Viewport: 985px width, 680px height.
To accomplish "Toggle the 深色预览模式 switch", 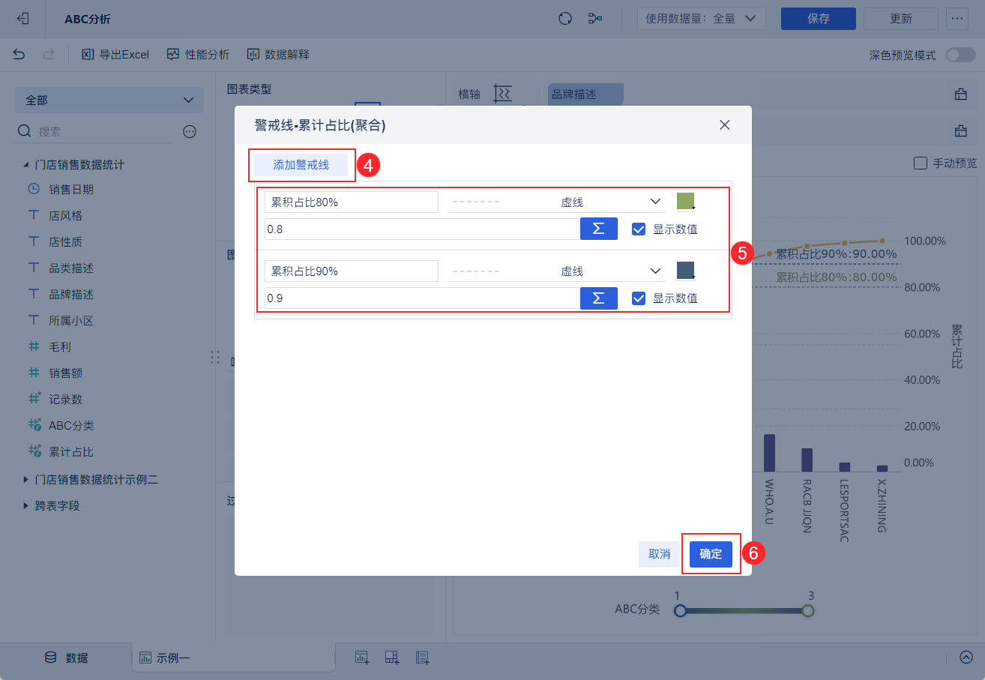I will click(x=960, y=55).
